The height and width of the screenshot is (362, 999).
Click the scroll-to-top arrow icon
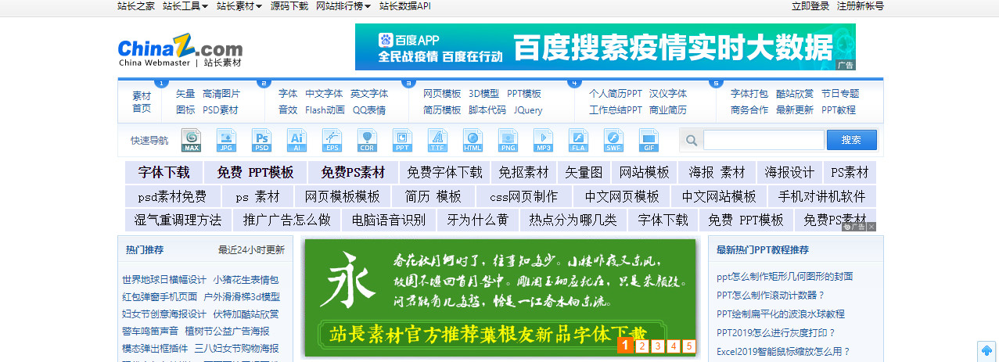987,351
